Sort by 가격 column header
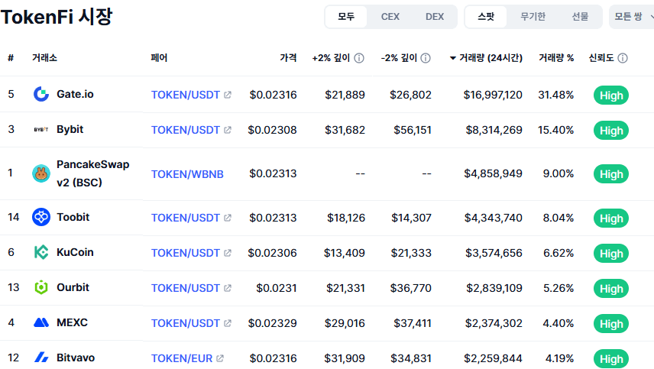Image resolution: width=654 pixels, height=369 pixels. tap(288, 58)
